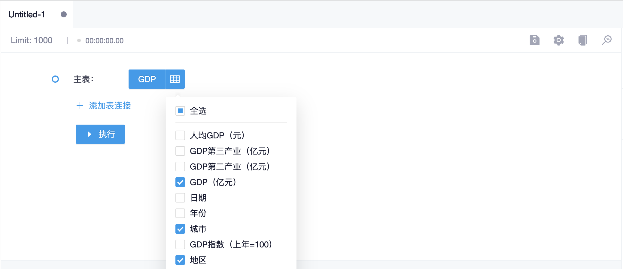The height and width of the screenshot is (269, 623).
Task: Click the main table circle marker
Action: (55, 79)
